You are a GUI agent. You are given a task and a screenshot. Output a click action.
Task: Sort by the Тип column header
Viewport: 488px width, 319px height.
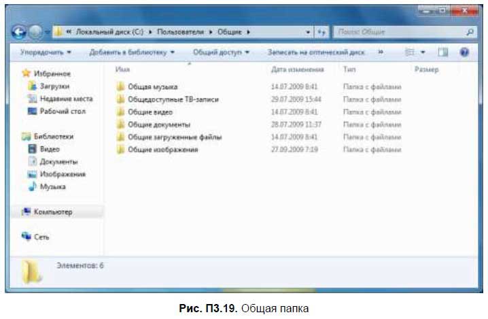point(349,69)
